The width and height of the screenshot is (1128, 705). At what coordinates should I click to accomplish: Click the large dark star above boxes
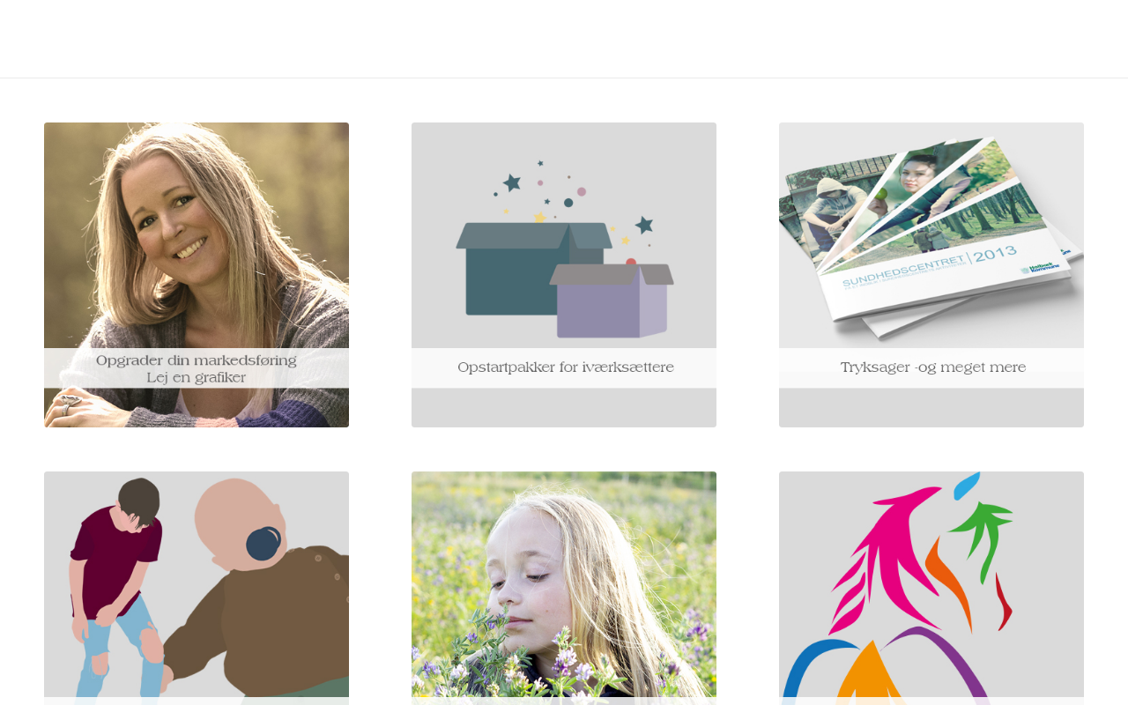coord(512,182)
